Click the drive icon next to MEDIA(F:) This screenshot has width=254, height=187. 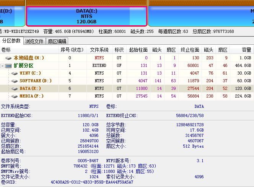tap(15, 96)
